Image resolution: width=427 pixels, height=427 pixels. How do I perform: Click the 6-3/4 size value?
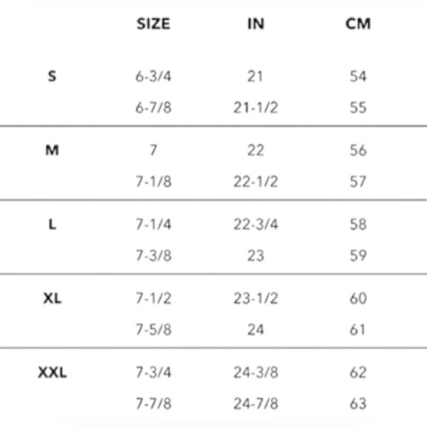(153, 77)
